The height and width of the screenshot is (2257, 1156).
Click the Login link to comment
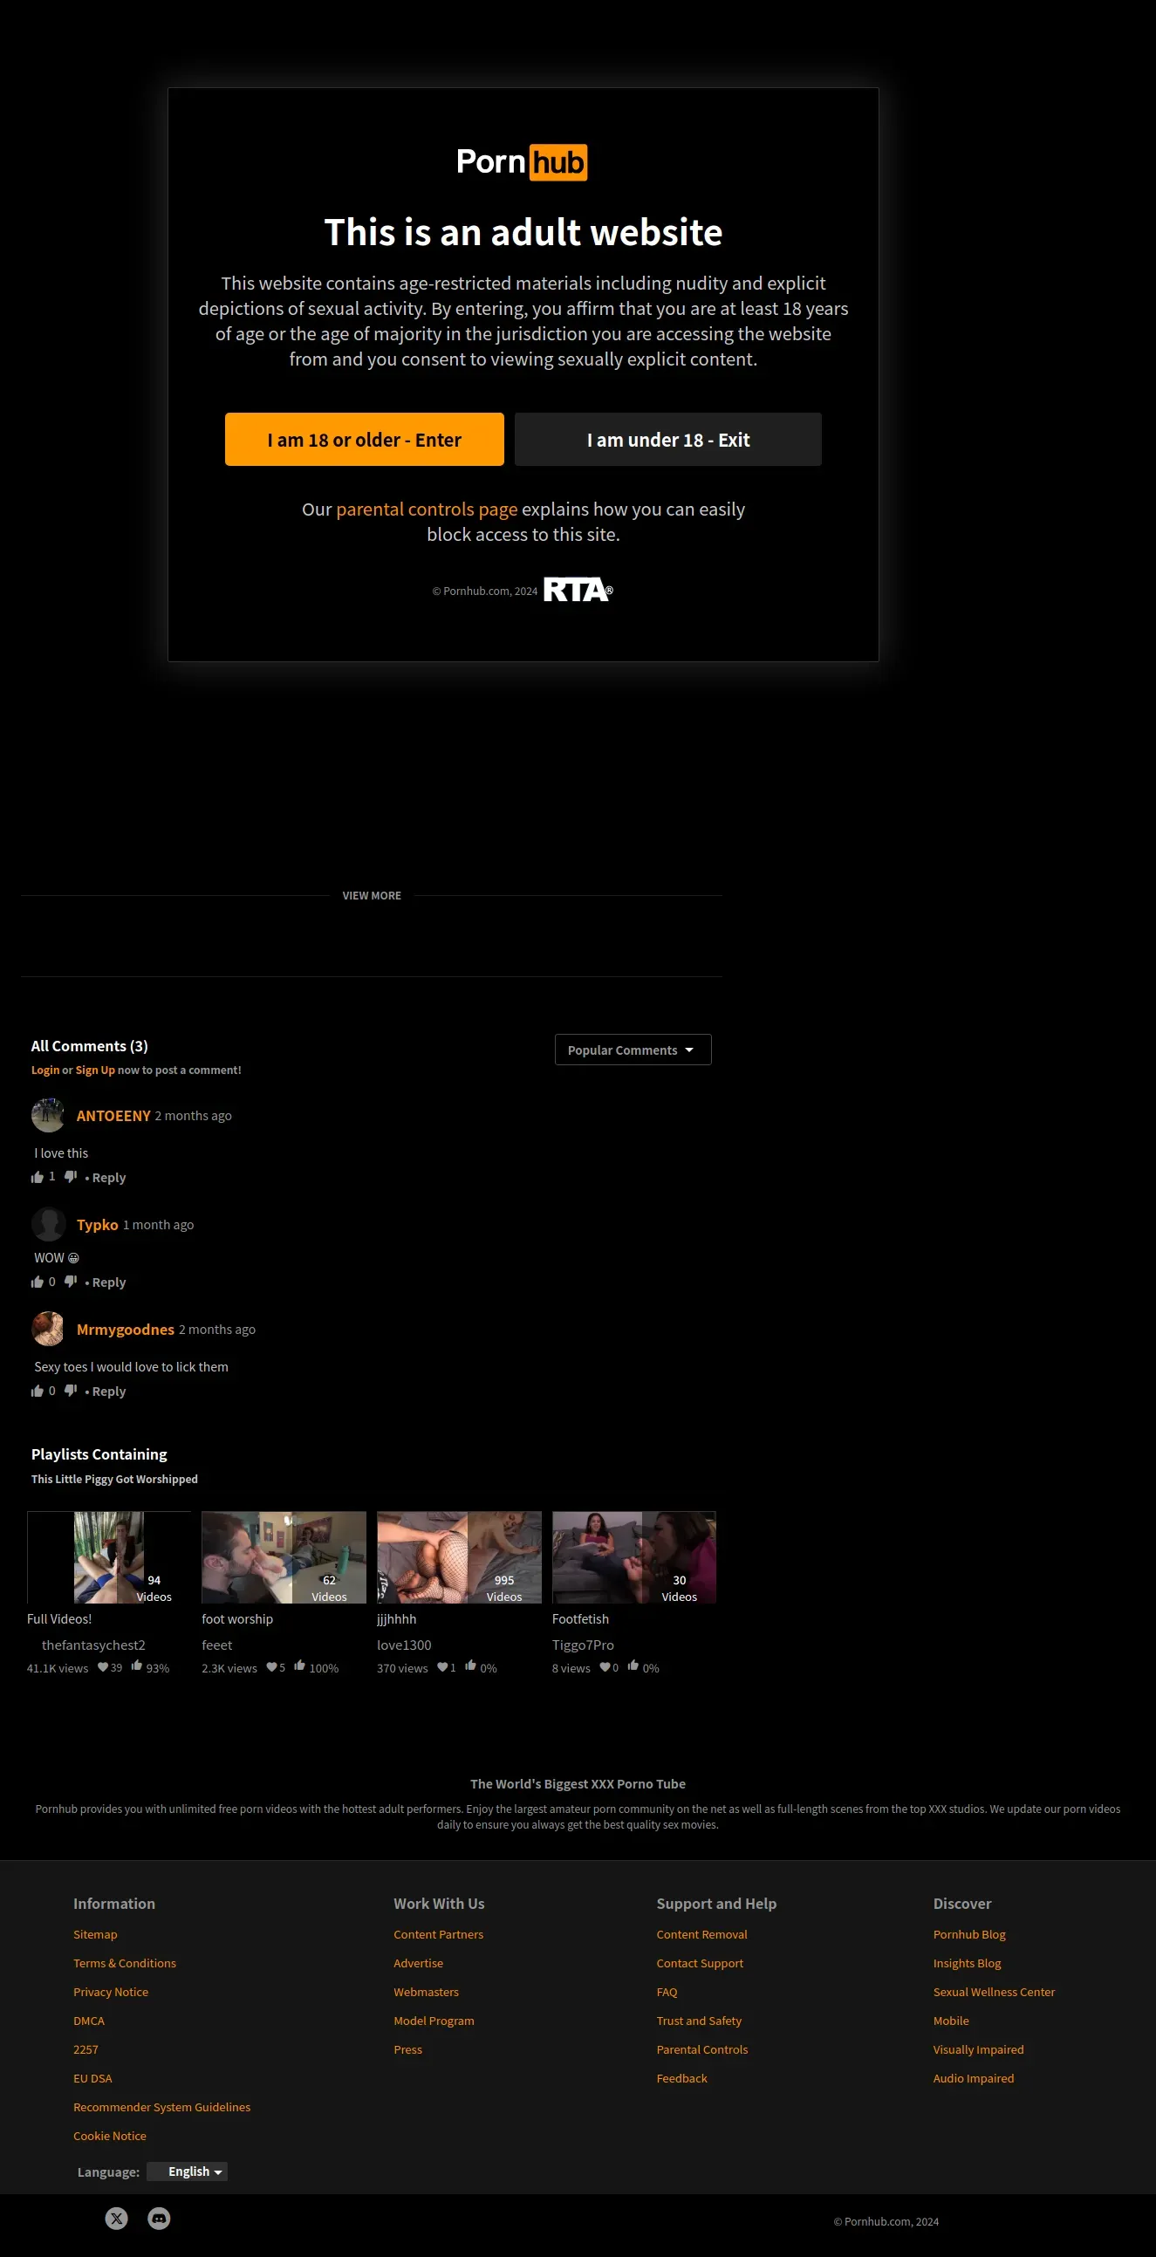[x=45, y=1070]
